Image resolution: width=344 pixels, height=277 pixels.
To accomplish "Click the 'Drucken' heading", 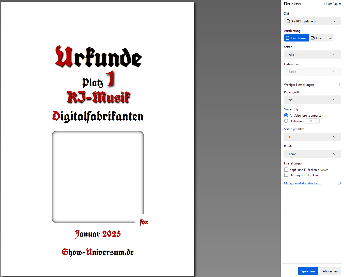I will [292, 4].
